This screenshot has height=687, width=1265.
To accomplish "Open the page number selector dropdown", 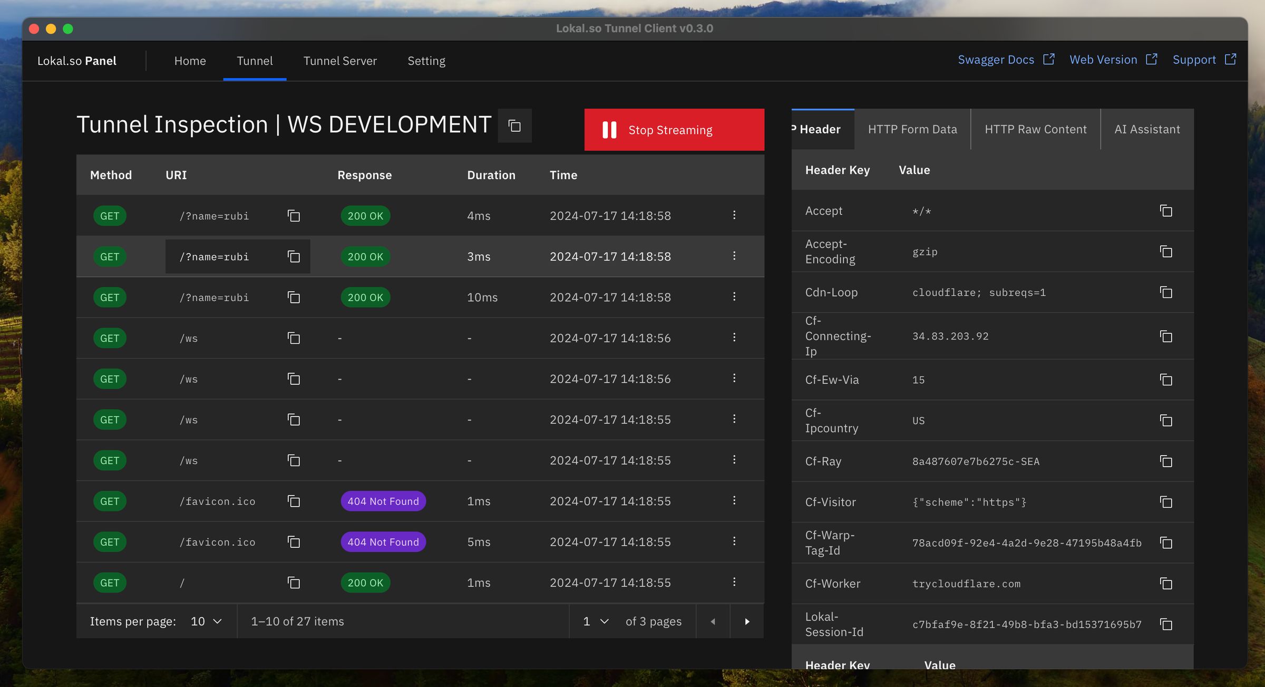I will pos(595,621).
